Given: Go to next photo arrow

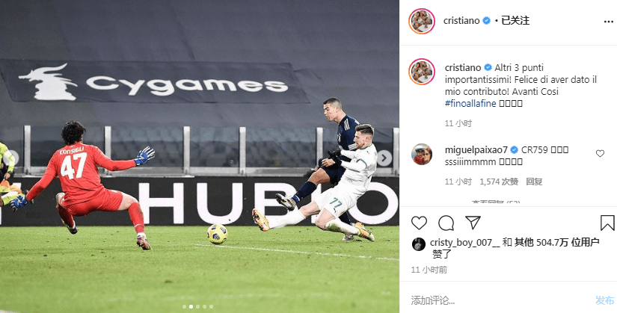Looking at the screenshot, I should coord(384,158).
